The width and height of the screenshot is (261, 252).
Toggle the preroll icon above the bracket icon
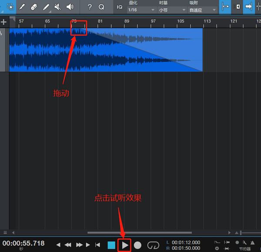227,242
